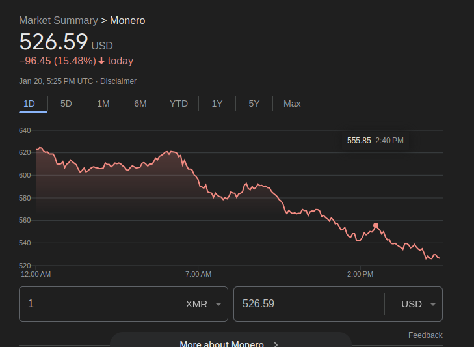Select the 1Y time range
The image size is (474, 347).
[x=217, y=104]
